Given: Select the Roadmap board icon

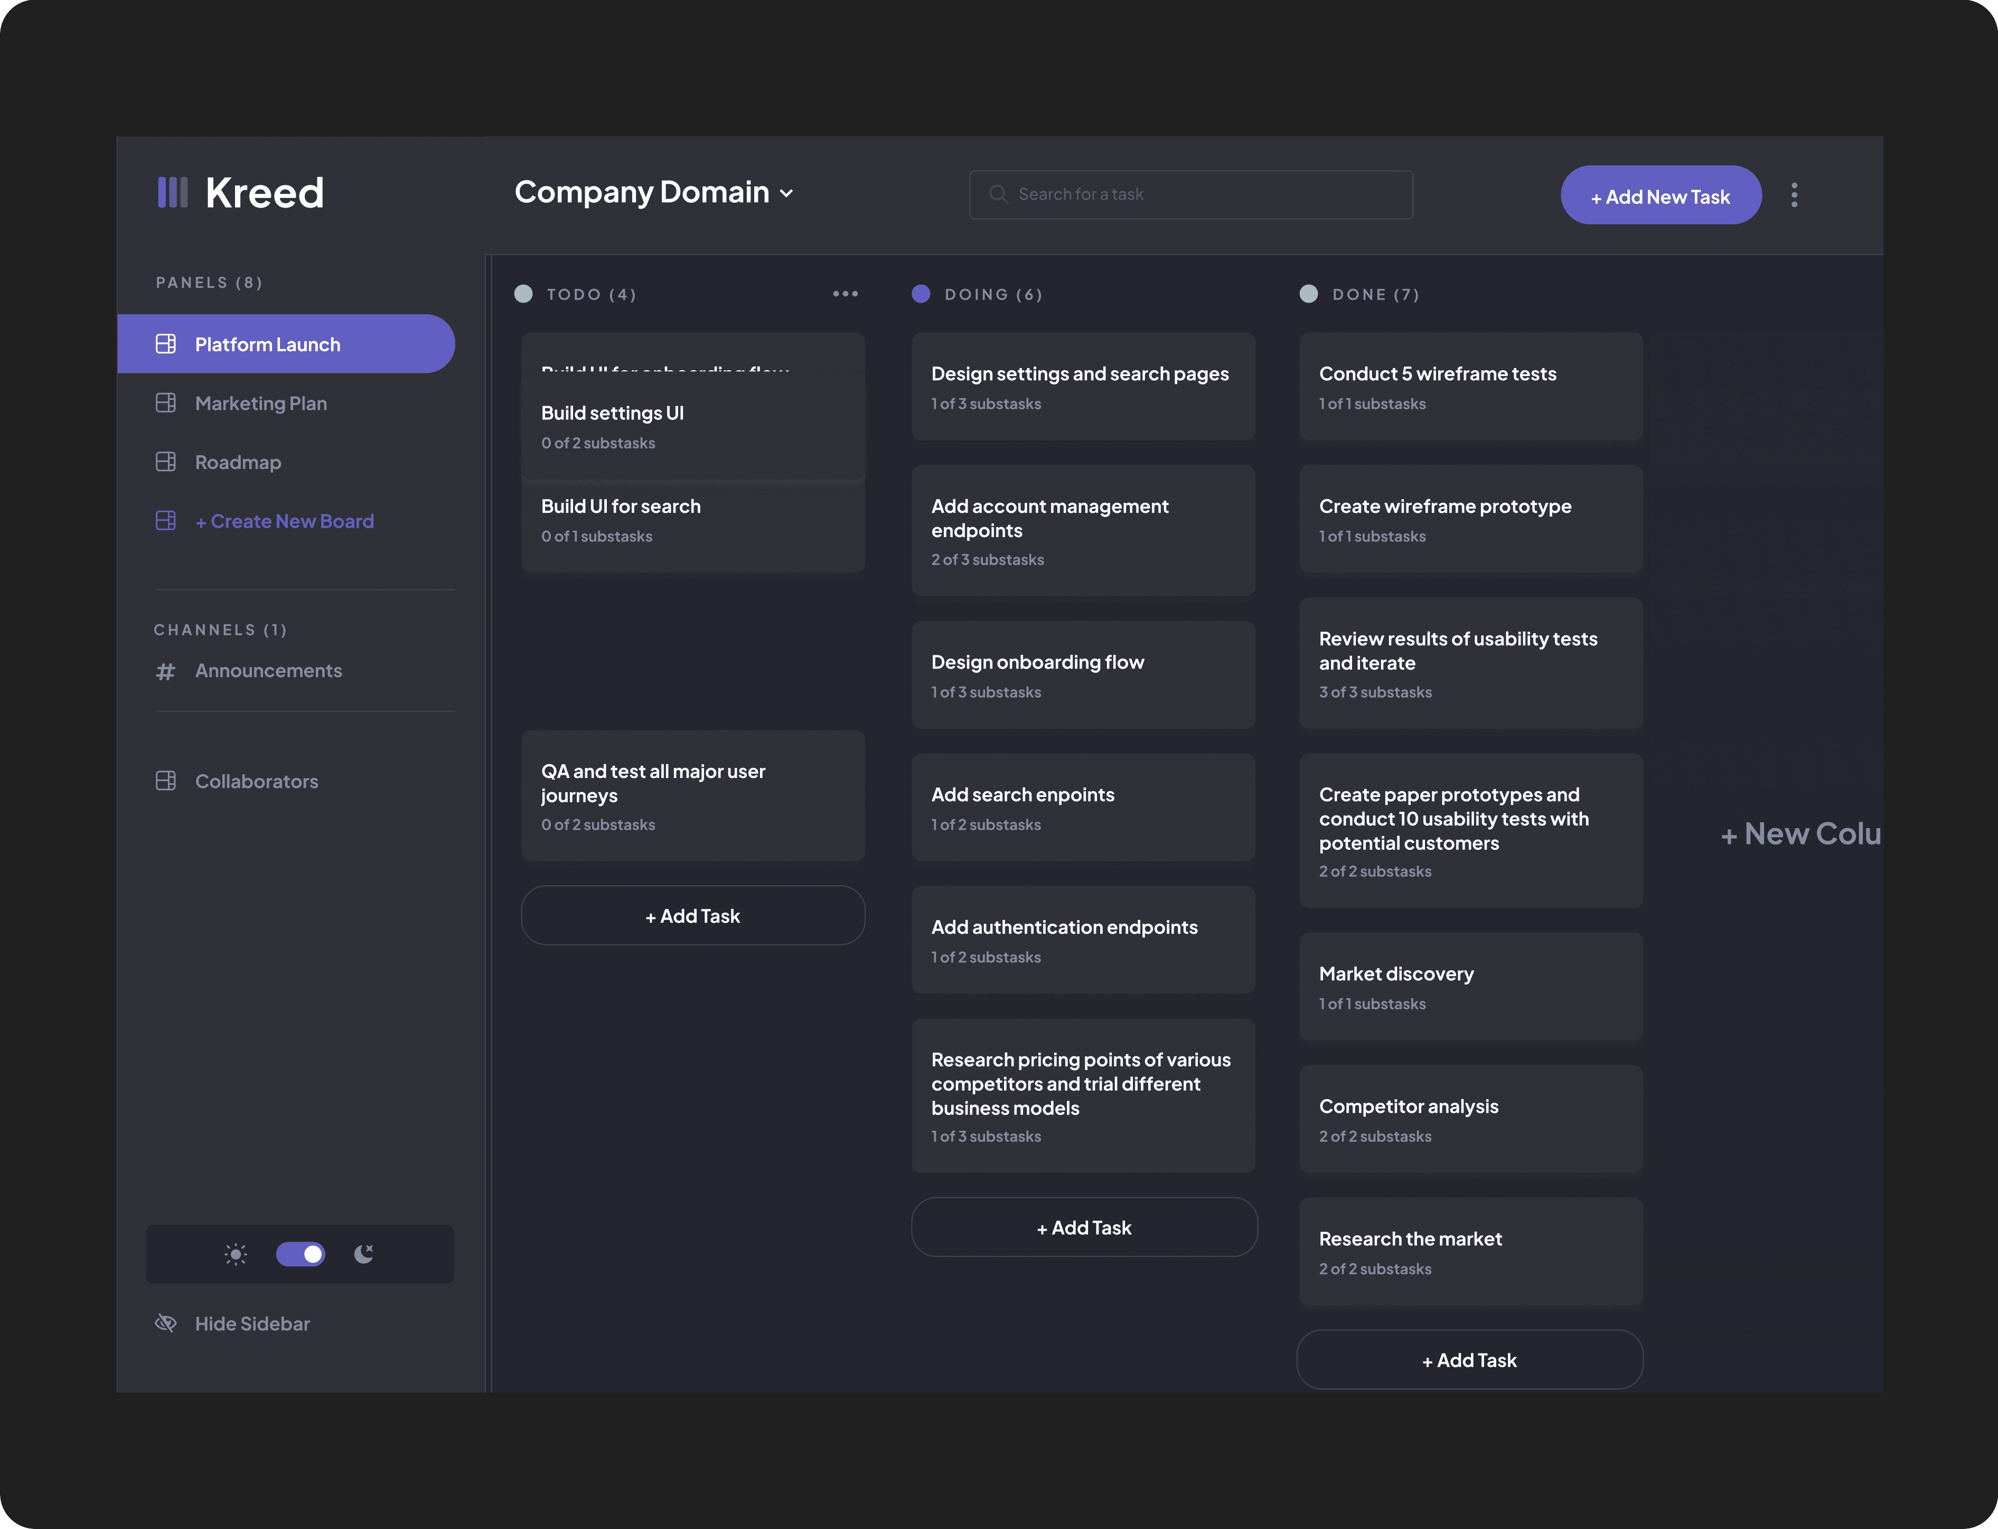Looking at the screenshot, I should pyautogui.click(x=166, y=462).
